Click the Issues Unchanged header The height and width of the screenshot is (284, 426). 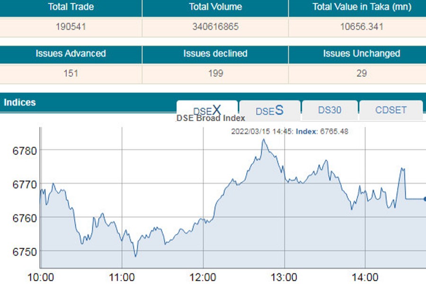[362, 53]
